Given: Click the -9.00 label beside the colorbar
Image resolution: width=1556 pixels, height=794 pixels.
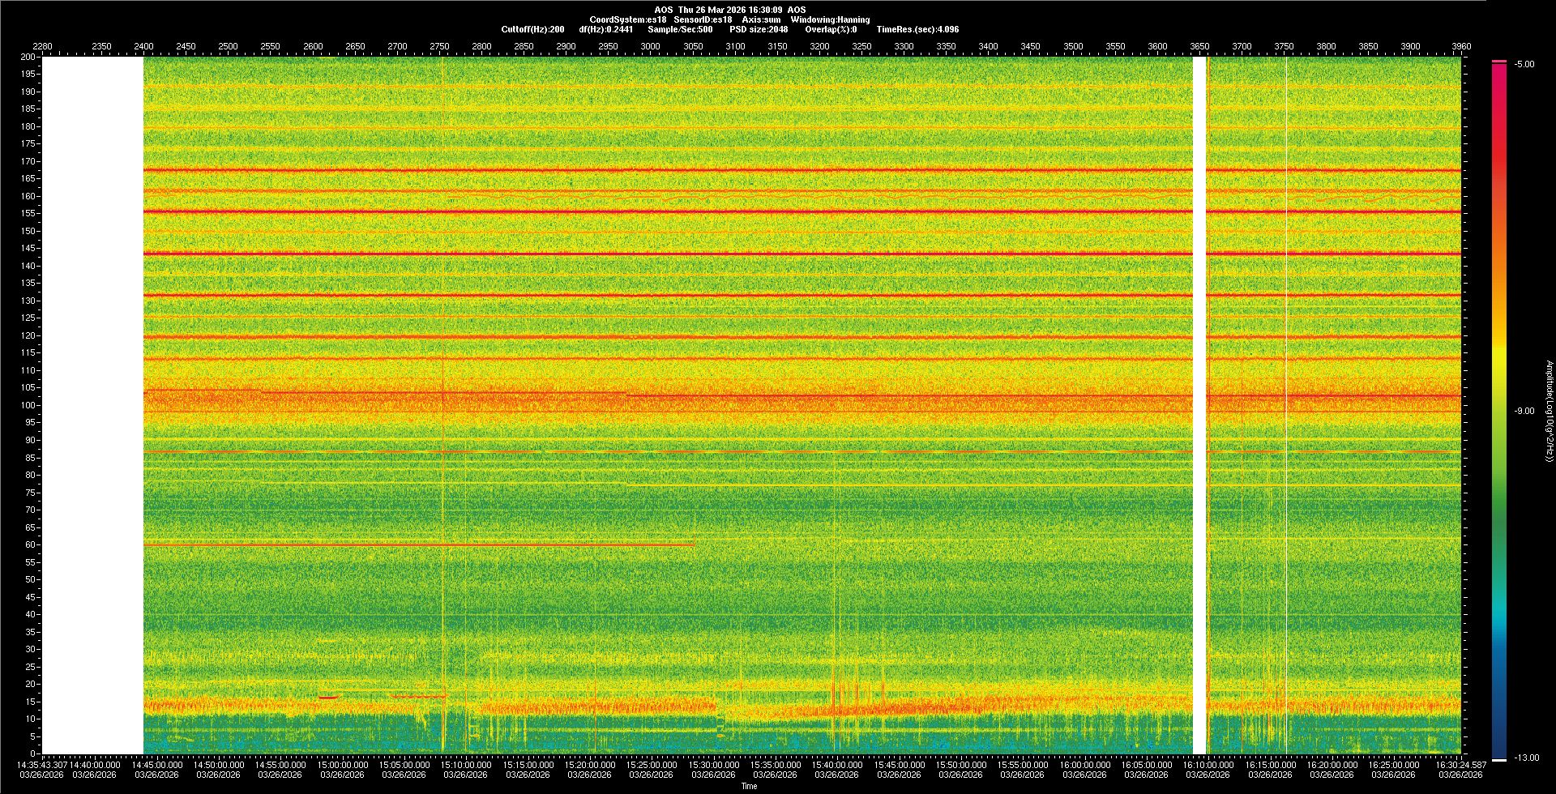Looking at the screenshot, I should point(1524,411).
